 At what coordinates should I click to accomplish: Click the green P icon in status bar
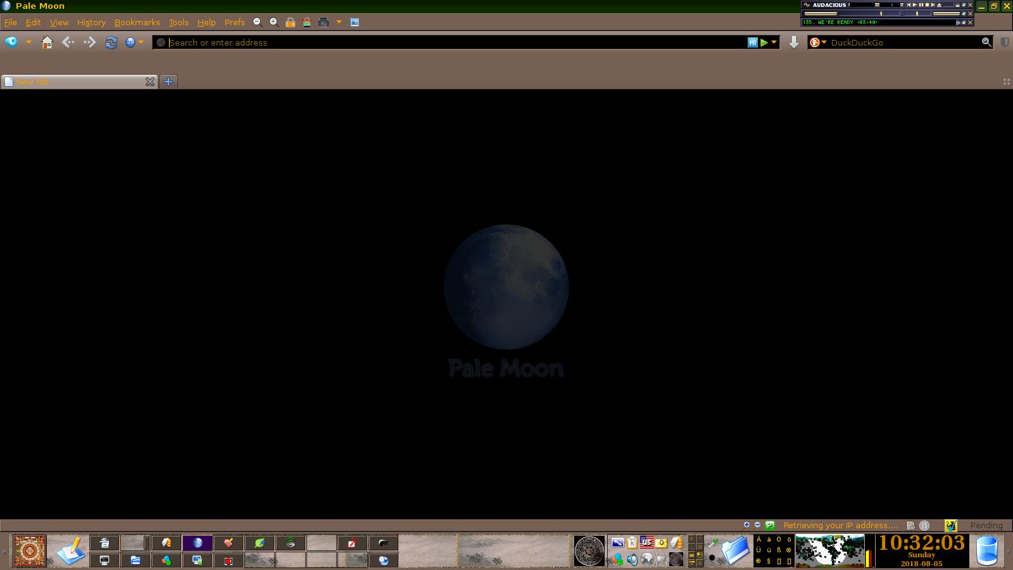[x=770, y=525]
